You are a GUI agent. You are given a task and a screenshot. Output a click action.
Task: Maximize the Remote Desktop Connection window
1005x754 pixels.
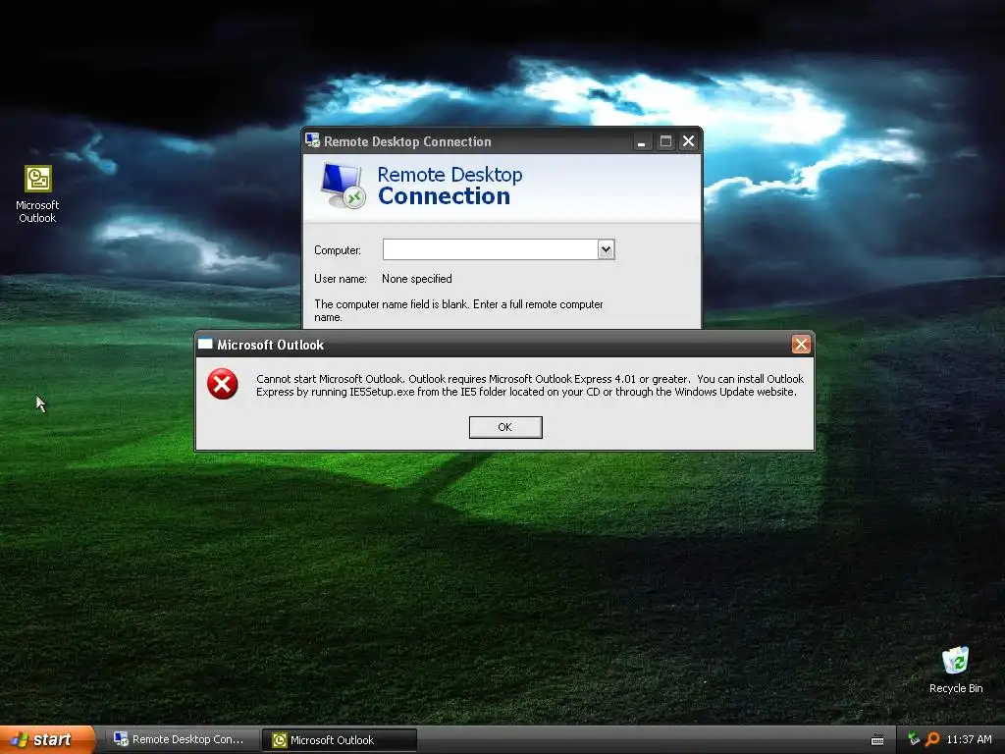665,141
